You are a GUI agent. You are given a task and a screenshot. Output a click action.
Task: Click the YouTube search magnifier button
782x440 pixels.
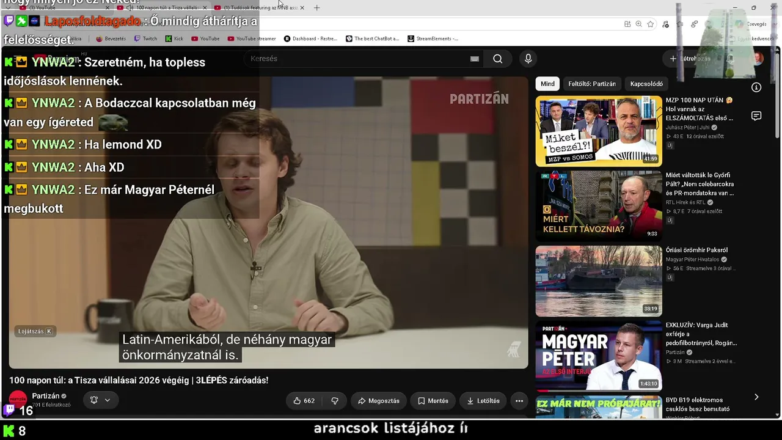coord(498,59)
